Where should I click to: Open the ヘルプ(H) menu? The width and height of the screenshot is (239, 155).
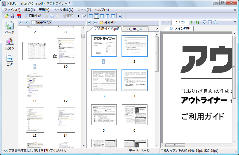(102, 10)
